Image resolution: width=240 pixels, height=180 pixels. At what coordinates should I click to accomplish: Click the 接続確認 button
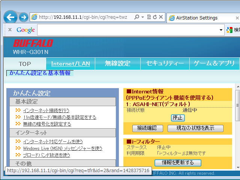[x=147, y=128]
